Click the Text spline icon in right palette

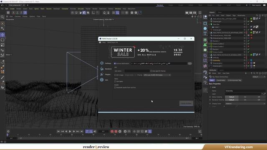[205, 33]
